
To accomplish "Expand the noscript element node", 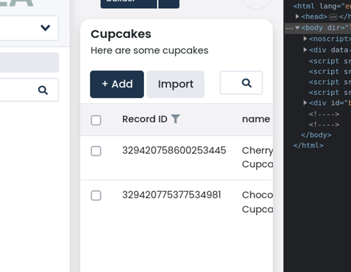I will click(305, 39).
